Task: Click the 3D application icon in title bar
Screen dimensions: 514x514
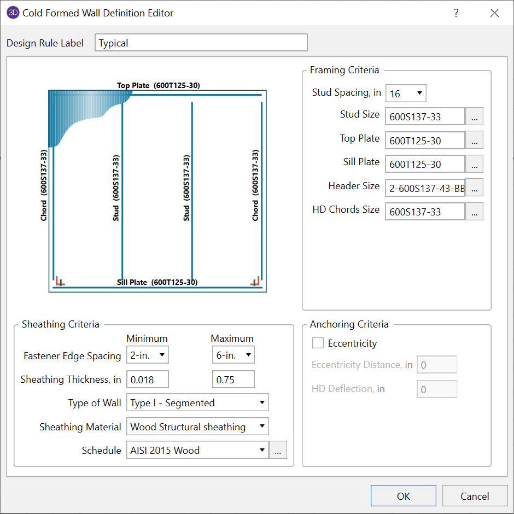Action: (13, 13)
